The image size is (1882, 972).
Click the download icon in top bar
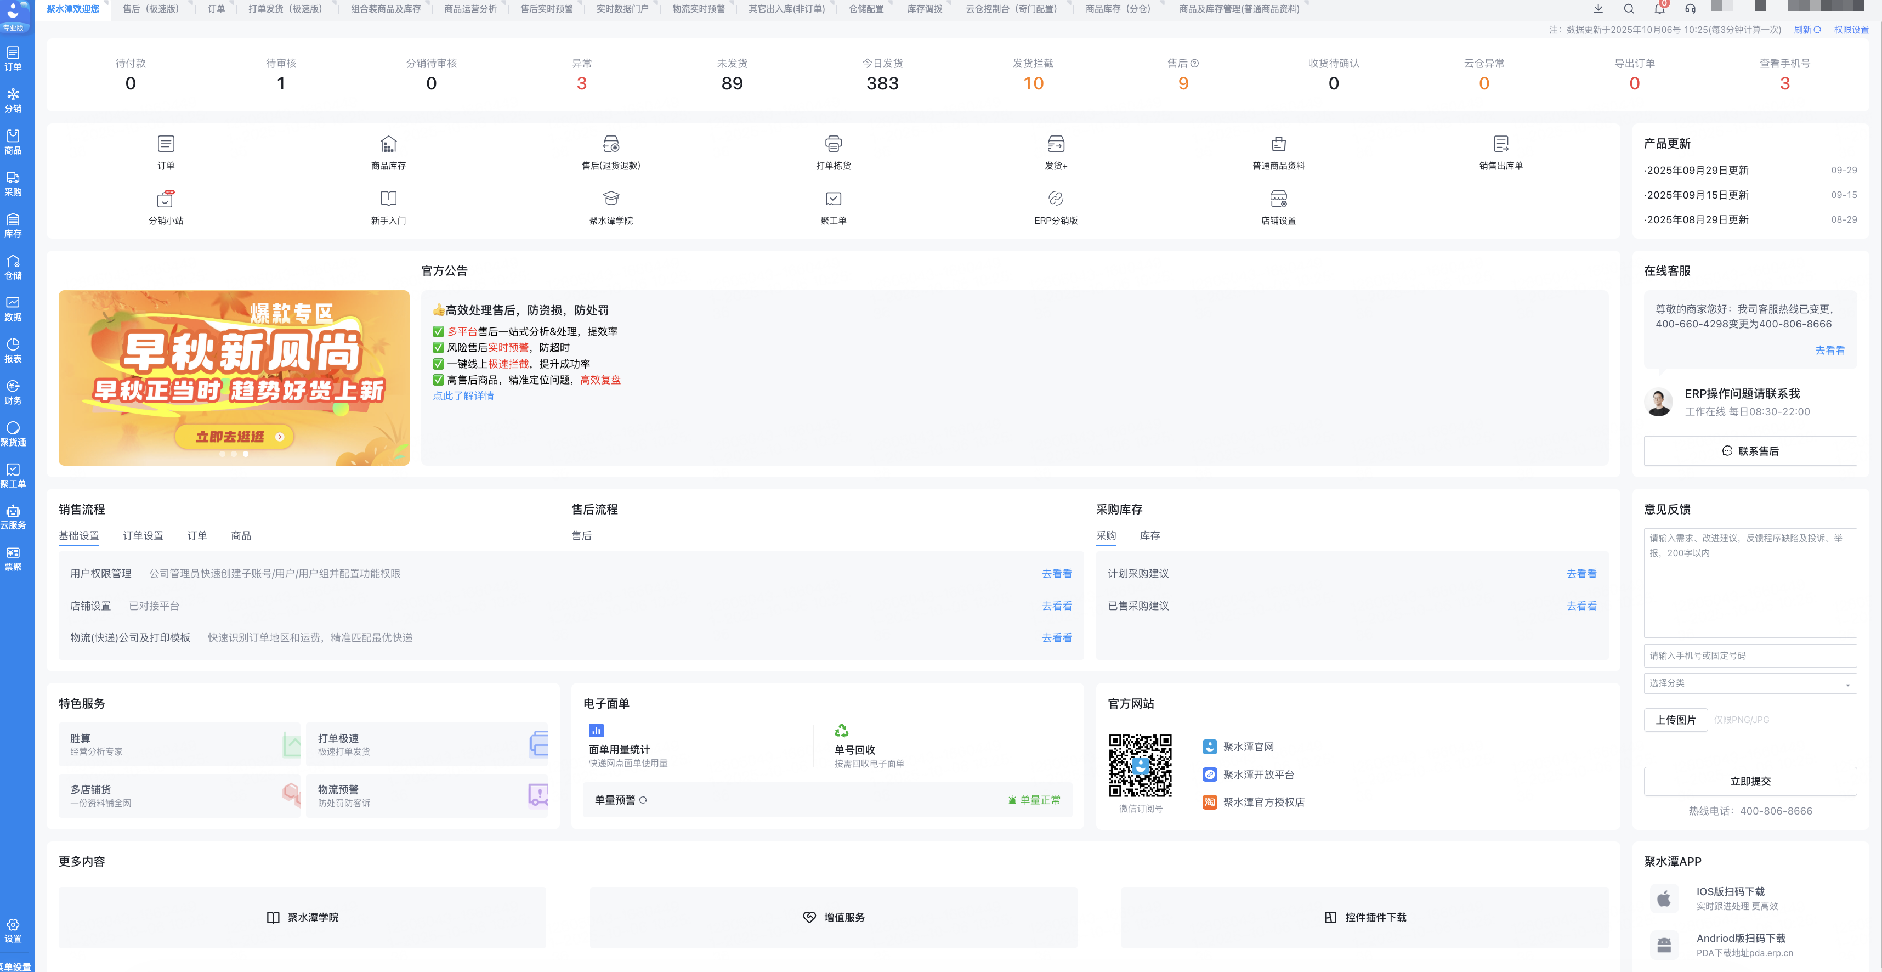pos(1598,9)
